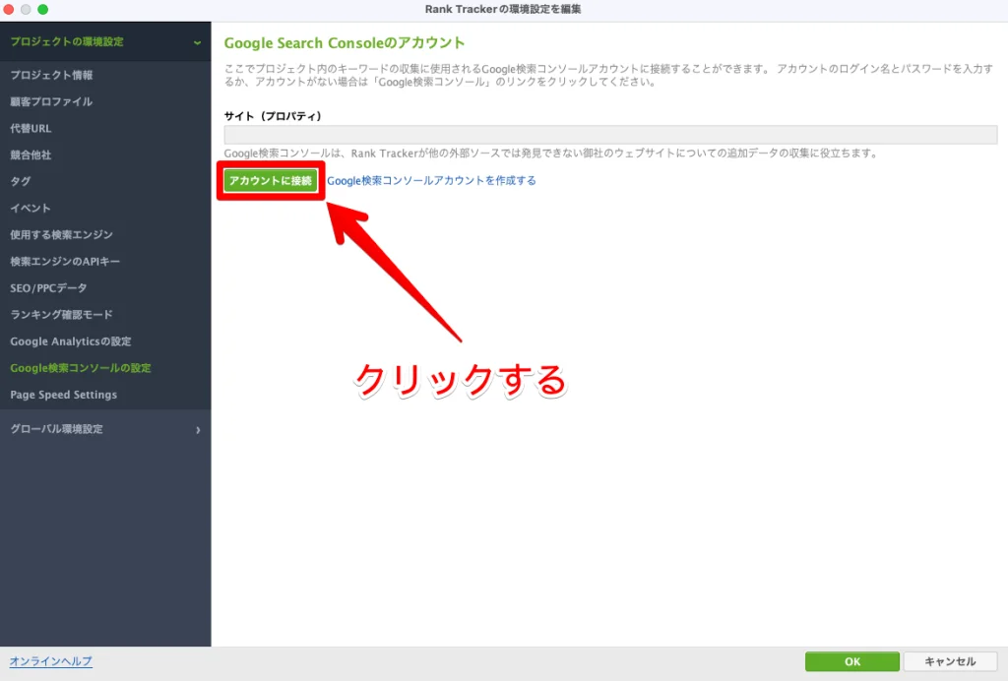Collapse the プロジェクトの環境設定 section chevron

coord(197,42)
